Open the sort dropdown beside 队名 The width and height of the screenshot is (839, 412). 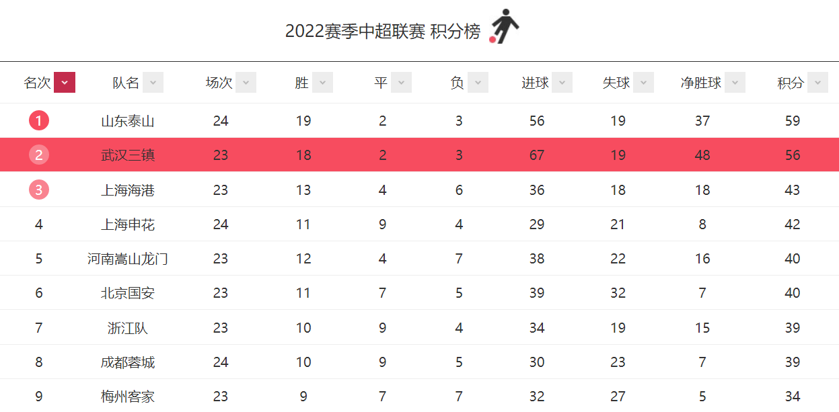tap(153, 83)
